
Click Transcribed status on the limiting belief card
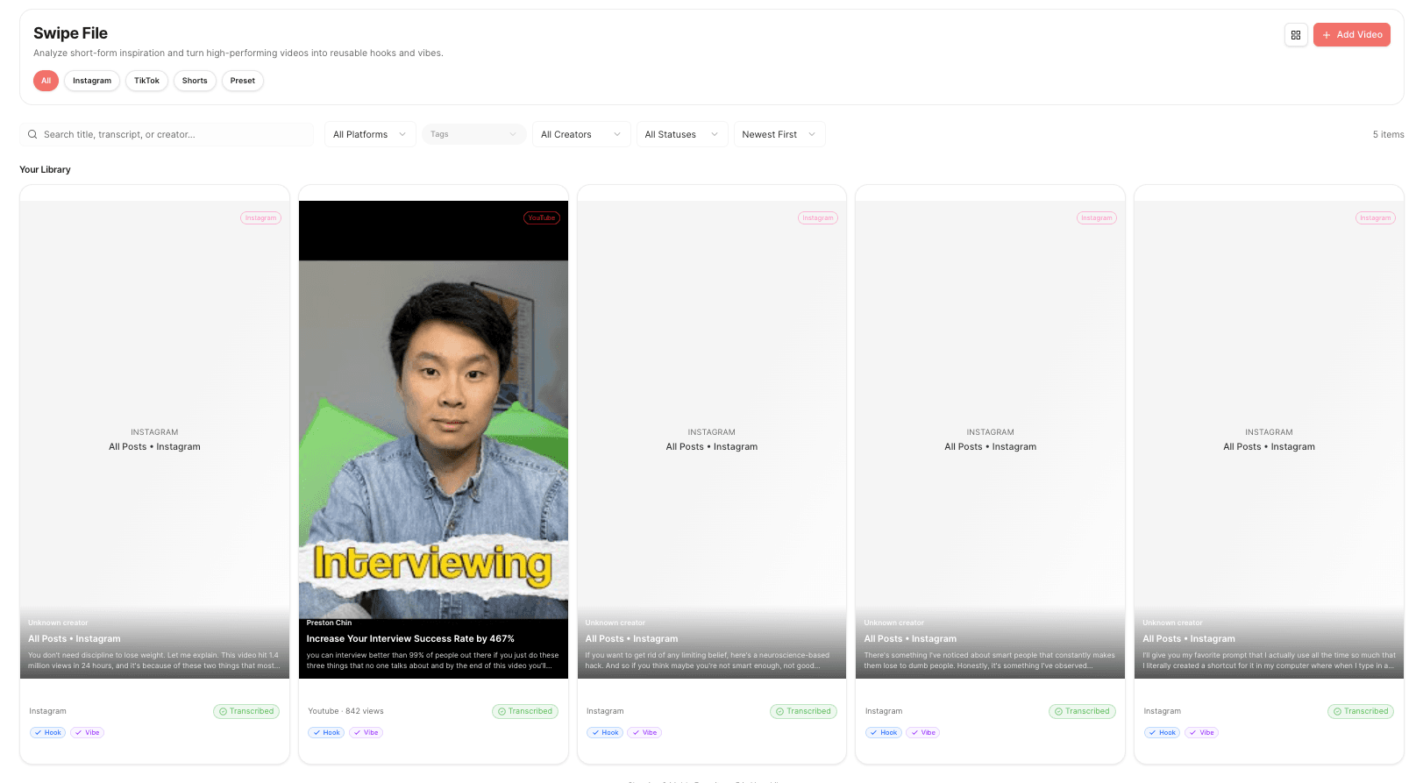803,711
